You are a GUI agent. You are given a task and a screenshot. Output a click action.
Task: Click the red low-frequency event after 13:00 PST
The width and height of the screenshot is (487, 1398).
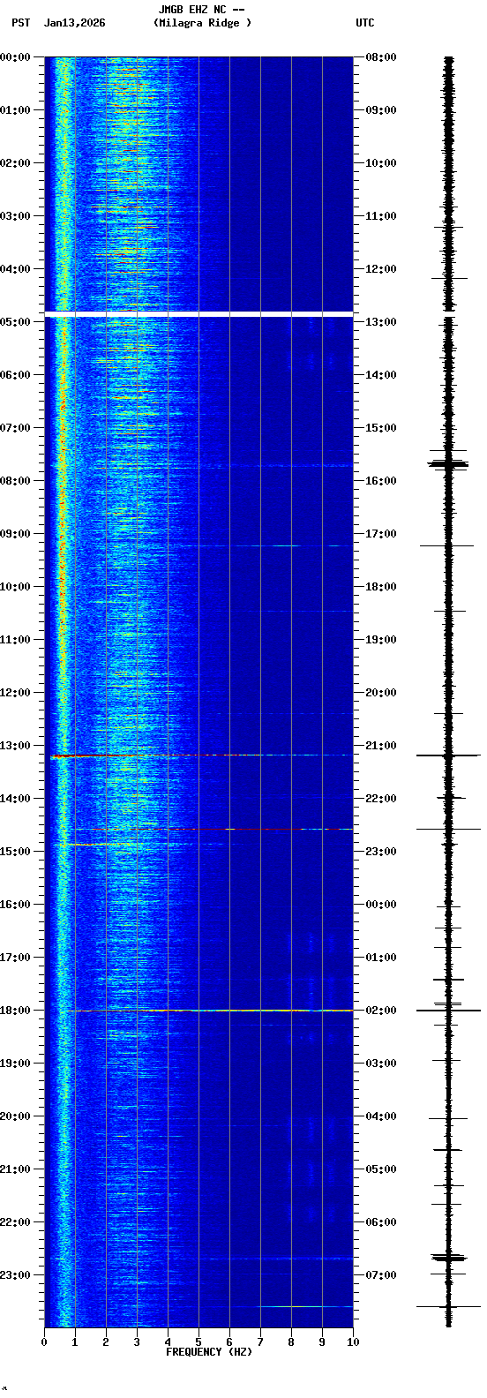pos(93,756)
